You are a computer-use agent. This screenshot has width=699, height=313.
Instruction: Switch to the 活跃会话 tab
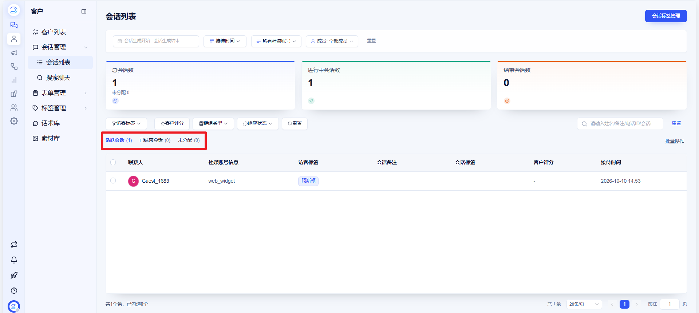pyautogui.click(x=119, y=140)
